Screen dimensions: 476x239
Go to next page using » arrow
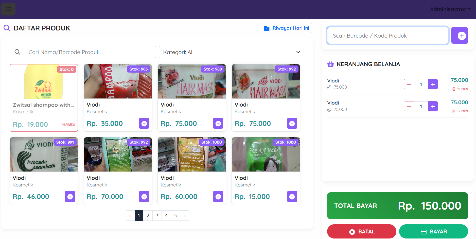(185, 216)
